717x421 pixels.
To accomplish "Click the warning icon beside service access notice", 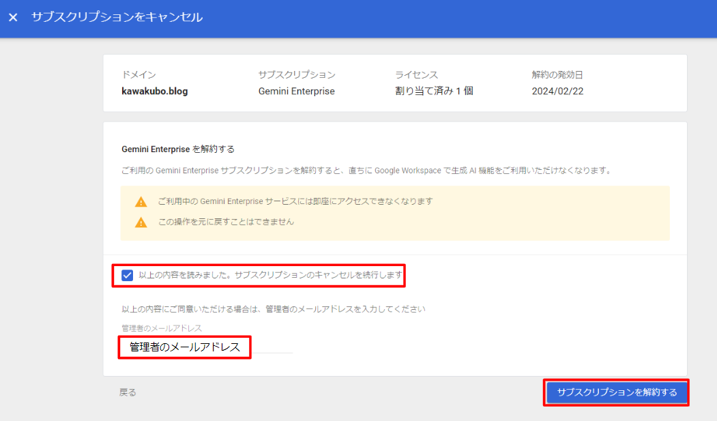I will (x=141, y=201).
